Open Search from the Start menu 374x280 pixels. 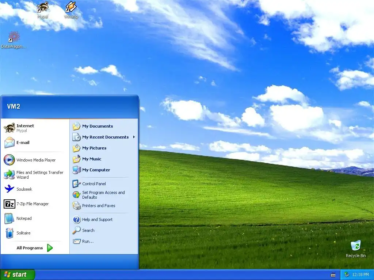[x=104, y=230]
